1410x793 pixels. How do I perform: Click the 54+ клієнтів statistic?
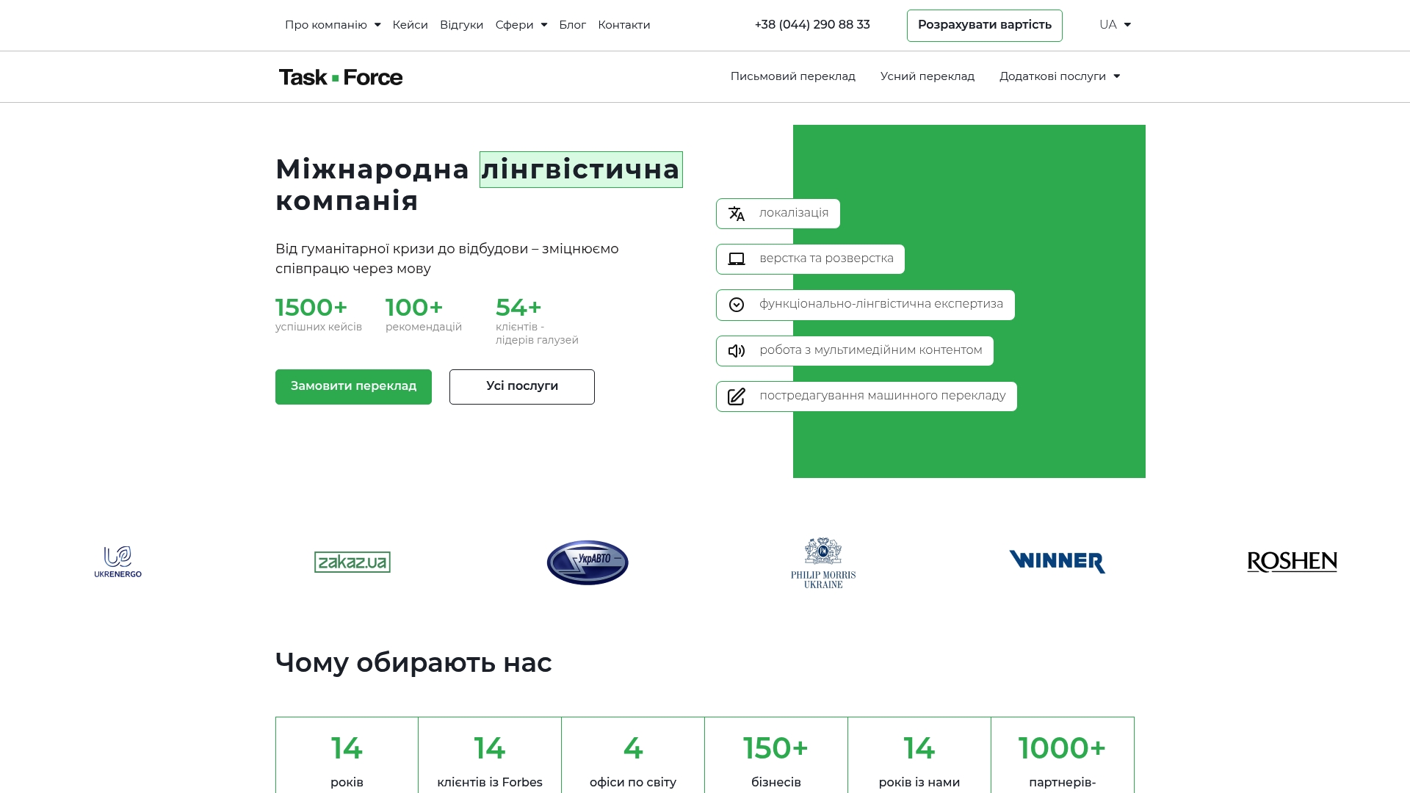pyautogui.click(x=537, y=321)
